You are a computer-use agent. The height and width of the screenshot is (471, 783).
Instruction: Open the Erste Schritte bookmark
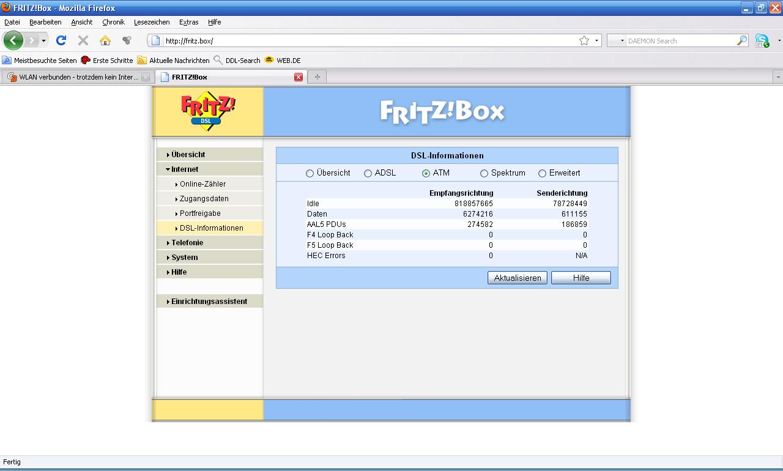point(107,61)
